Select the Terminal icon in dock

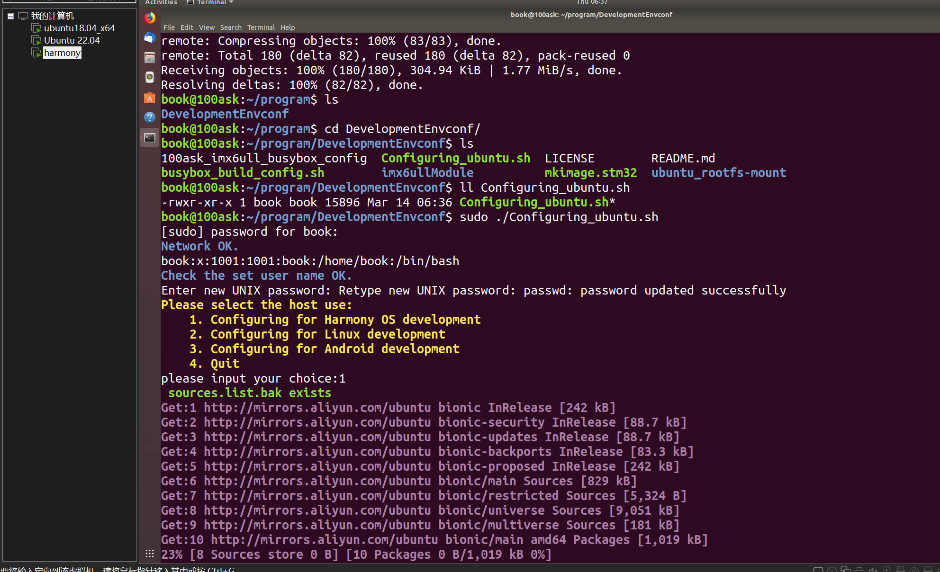(x=150, y=138)
